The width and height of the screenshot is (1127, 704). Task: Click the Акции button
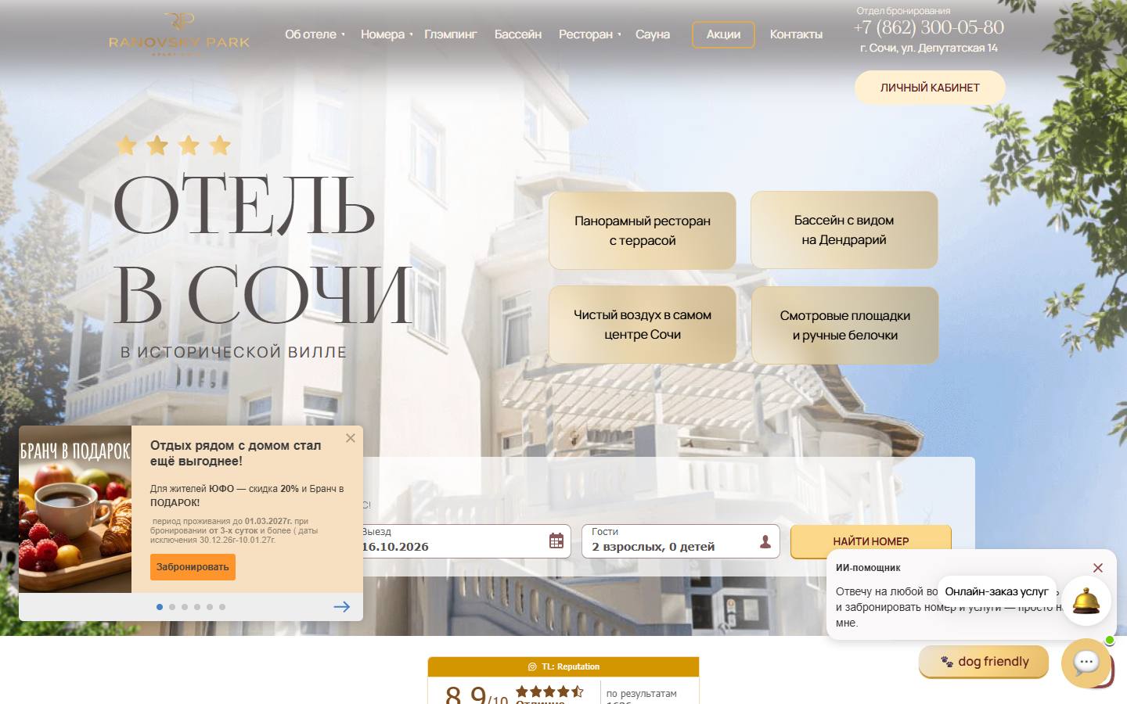pyautogui.click(x=723, y=34)
